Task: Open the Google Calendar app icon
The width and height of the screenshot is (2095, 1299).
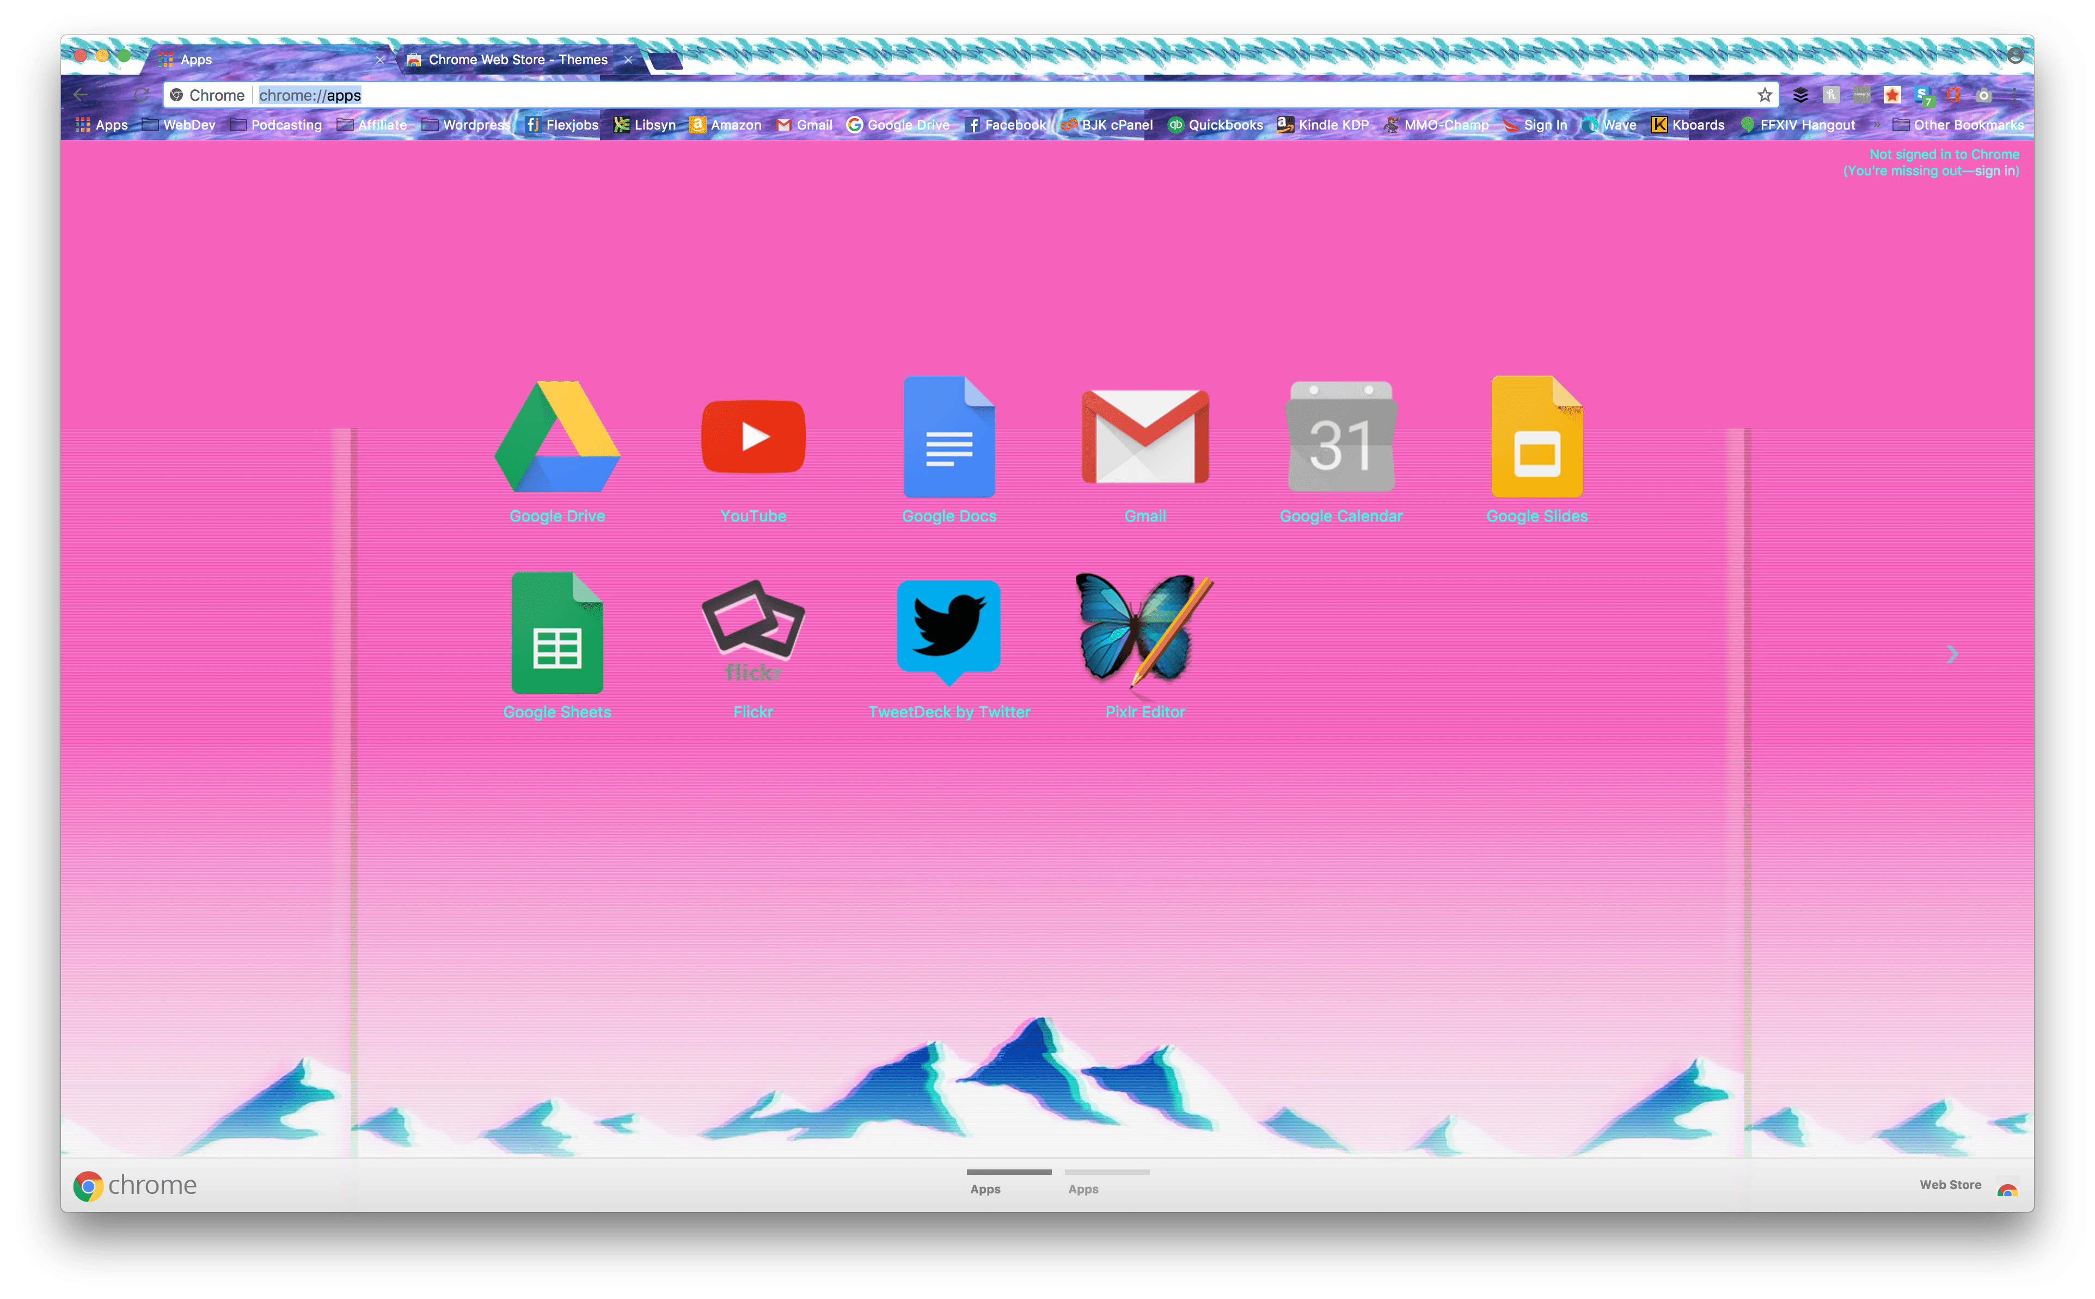Action: point(1340,437)
